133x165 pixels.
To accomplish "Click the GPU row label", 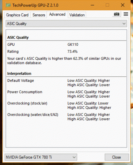I will tap(11, 44).
